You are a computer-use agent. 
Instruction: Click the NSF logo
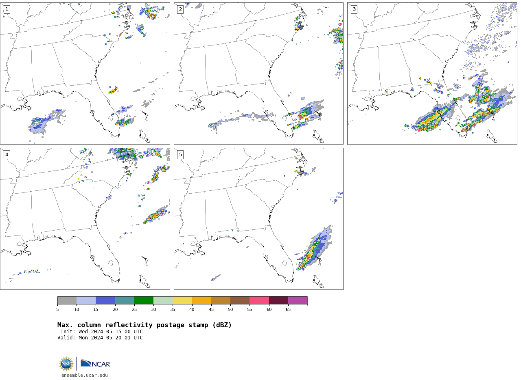pyautogui.click(x=66, y=364)
